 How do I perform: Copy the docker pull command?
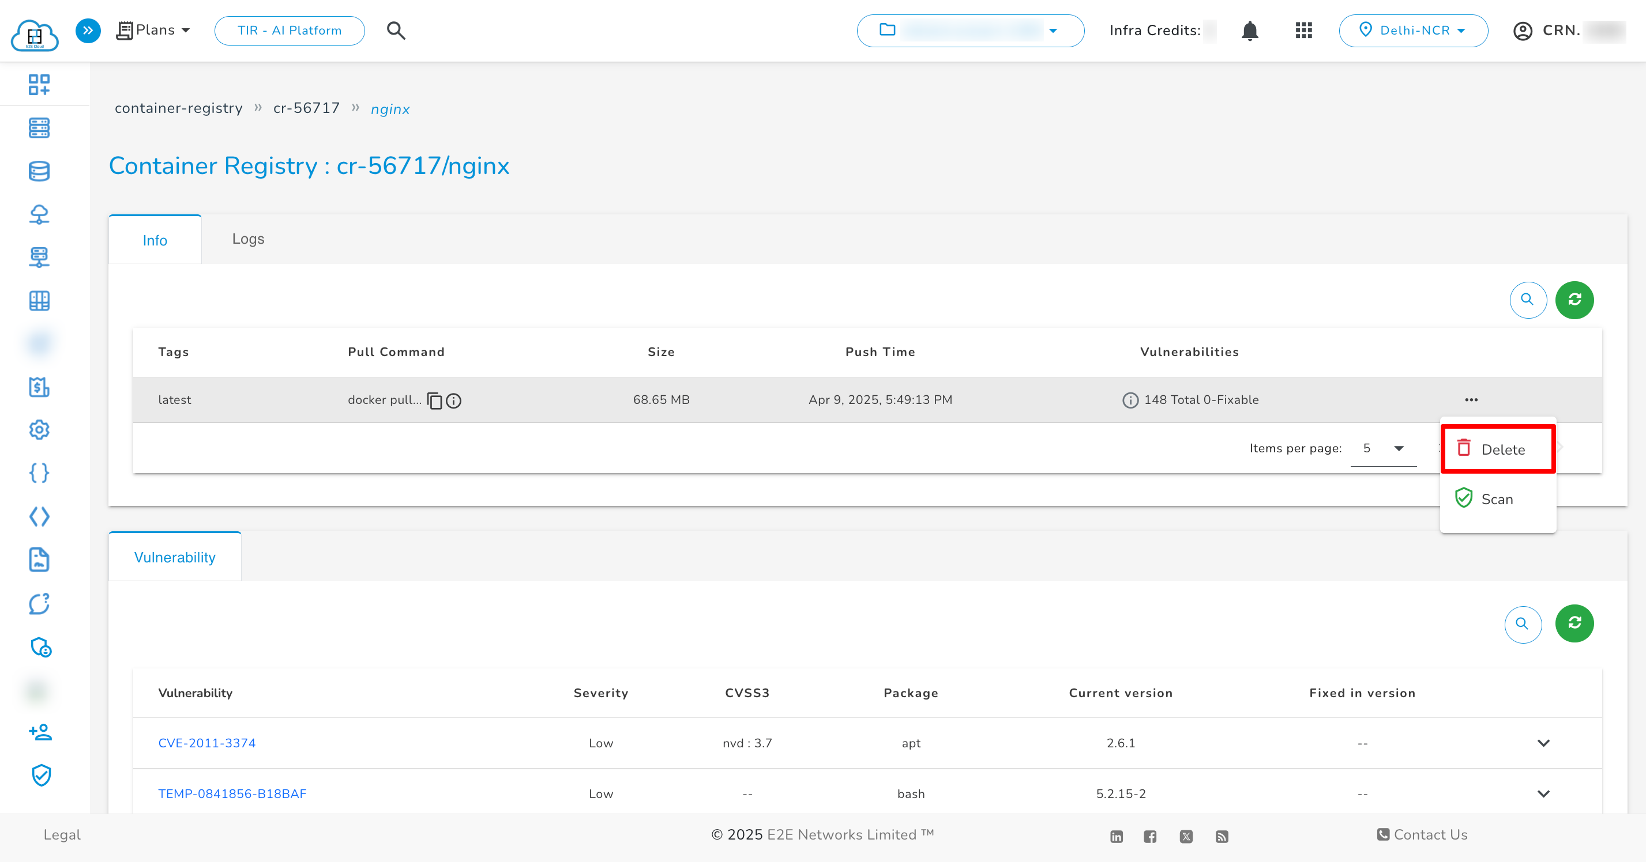[434, 401]
